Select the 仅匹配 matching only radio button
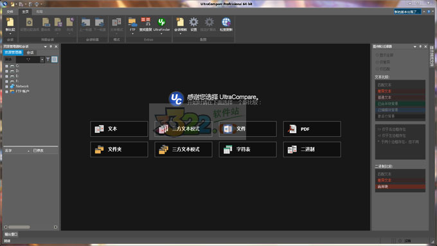The height and width of the screenshot is (246, 437). click(377, 69)
